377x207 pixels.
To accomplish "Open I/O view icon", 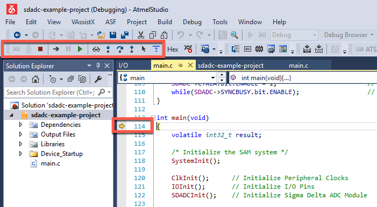I will coord(283,49).
